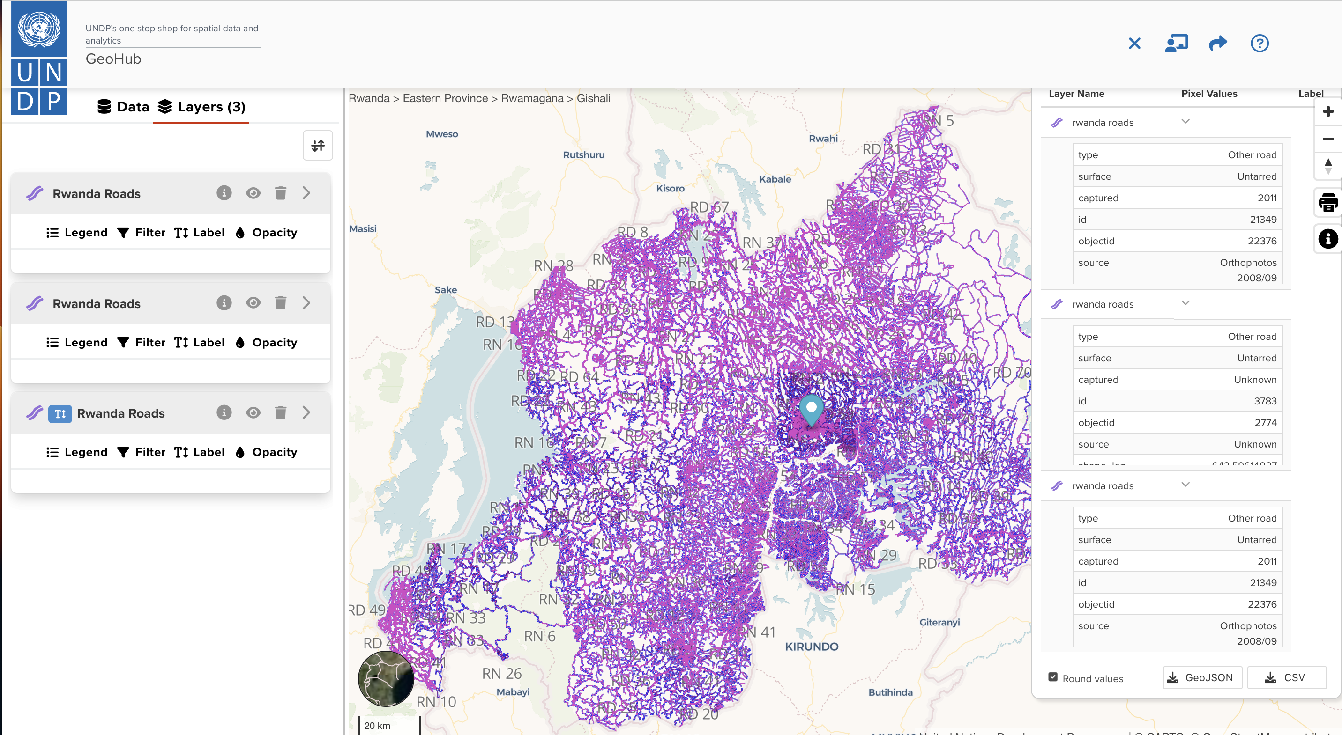This screenshot has width=1342, height=735.
Task: Delete the second Rwanda Roads layer
Action: pyautogui.click(x=280, y=303)
